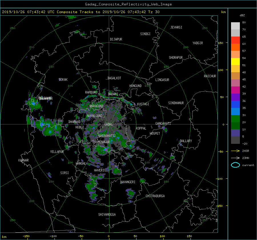This screenshot has width=257, height=240.
Task: Click the GANGAVATI city label
Action: [x=163, y=124]
